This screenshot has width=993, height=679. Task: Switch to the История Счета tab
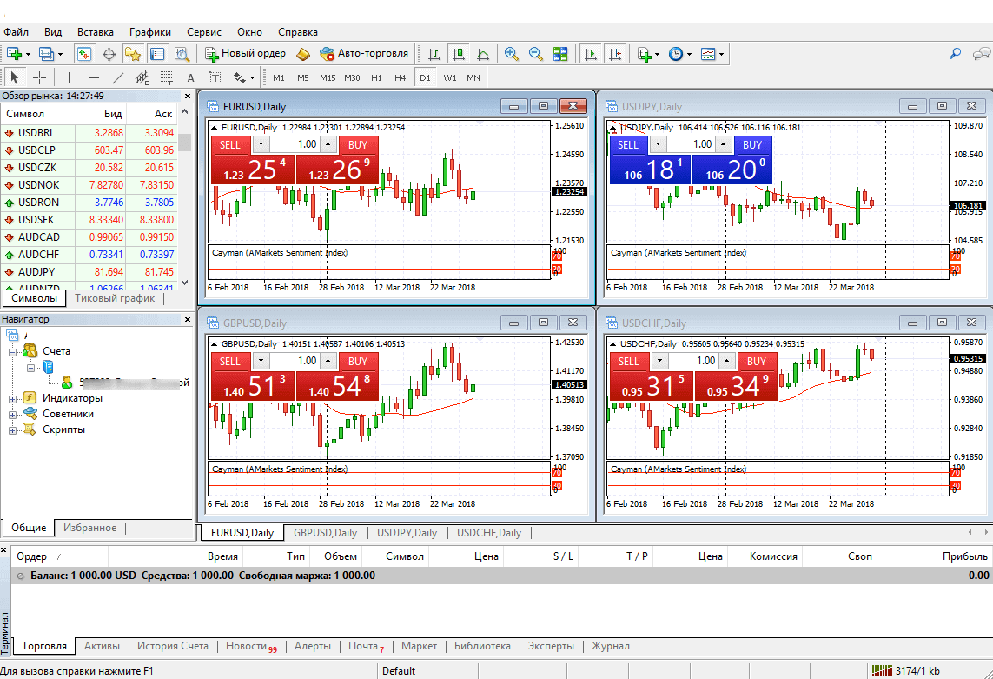172,646
